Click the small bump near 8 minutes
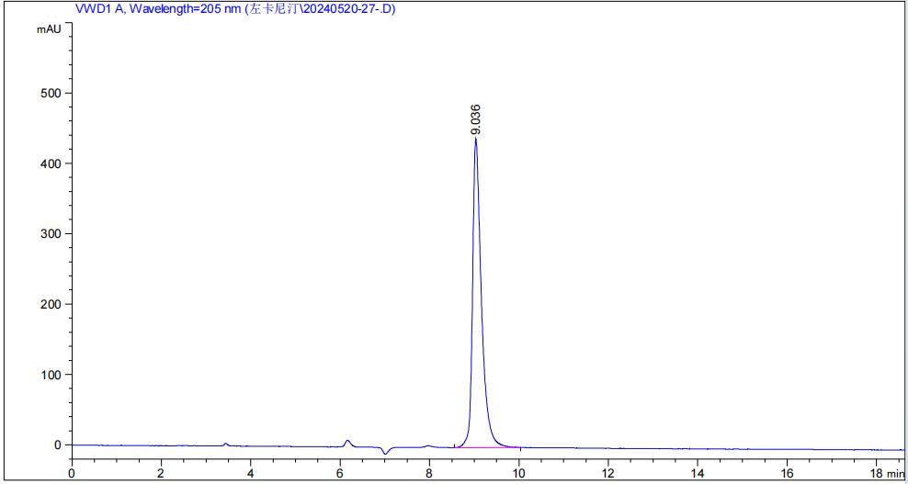 tap(427, 446)
